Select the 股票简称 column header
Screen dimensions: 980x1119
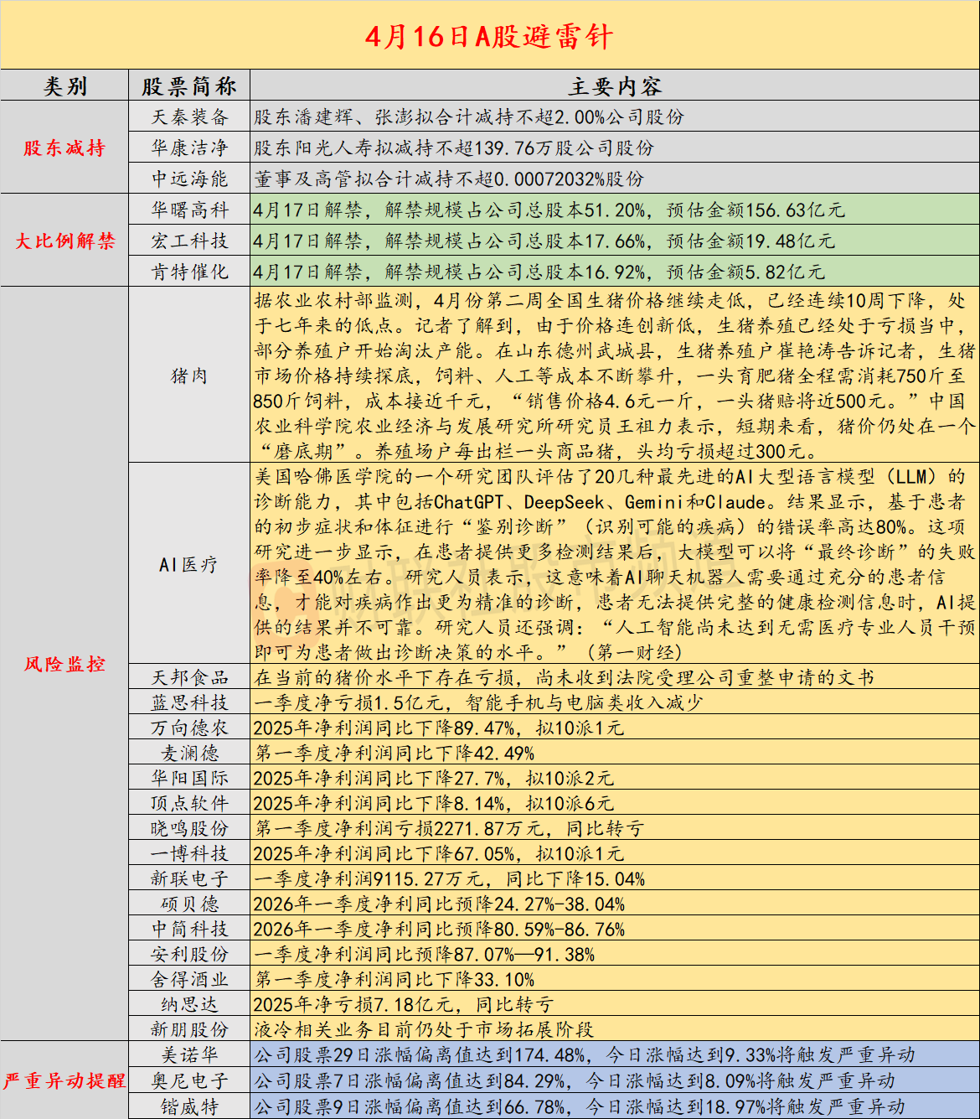189,85
